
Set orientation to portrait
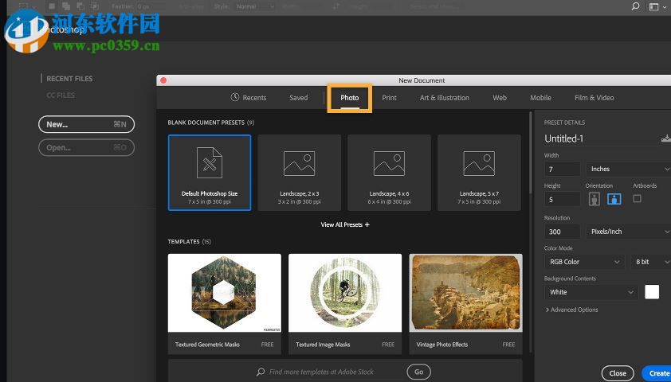tap(594, 199)
